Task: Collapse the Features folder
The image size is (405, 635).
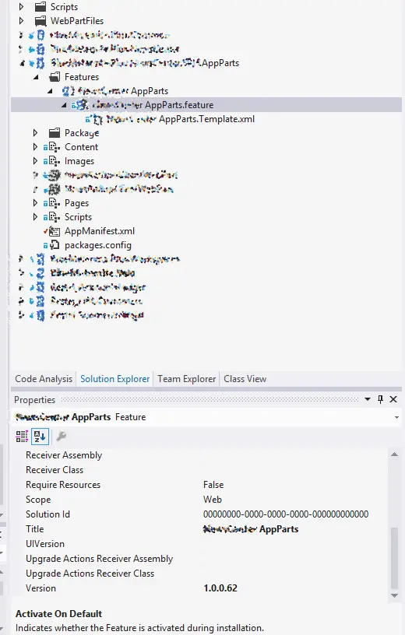Action: (x=36, y=76)
